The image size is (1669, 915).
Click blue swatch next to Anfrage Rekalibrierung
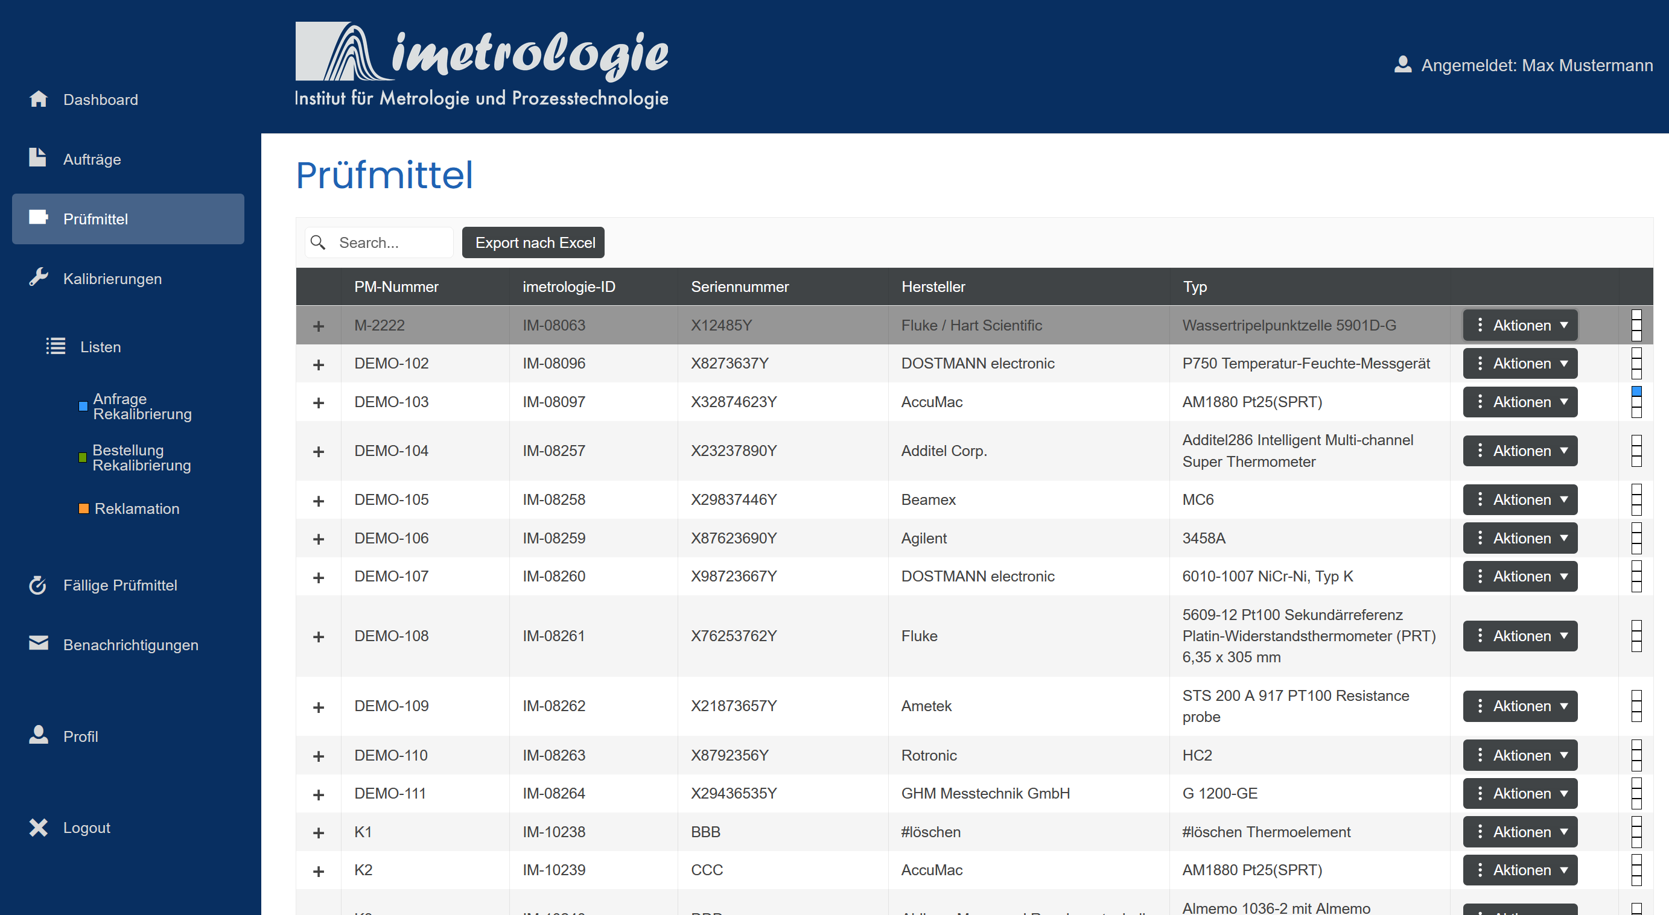point(83,406)
